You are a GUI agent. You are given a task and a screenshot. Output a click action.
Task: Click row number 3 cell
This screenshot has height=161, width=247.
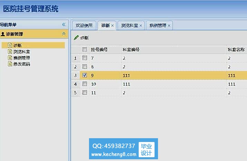coord(75,75)
